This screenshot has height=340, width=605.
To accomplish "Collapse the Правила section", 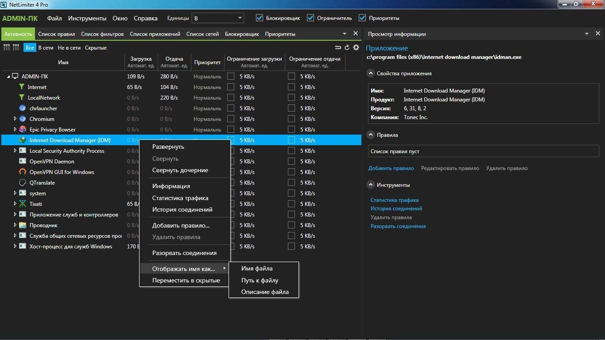I will (x=371, y=135).
